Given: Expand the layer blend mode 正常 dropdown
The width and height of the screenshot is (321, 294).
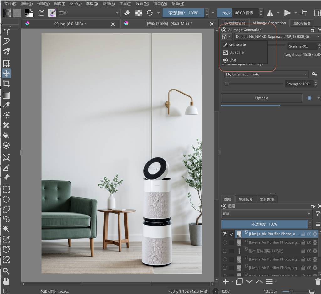Looking at the screenshot, I should (266, 214).
